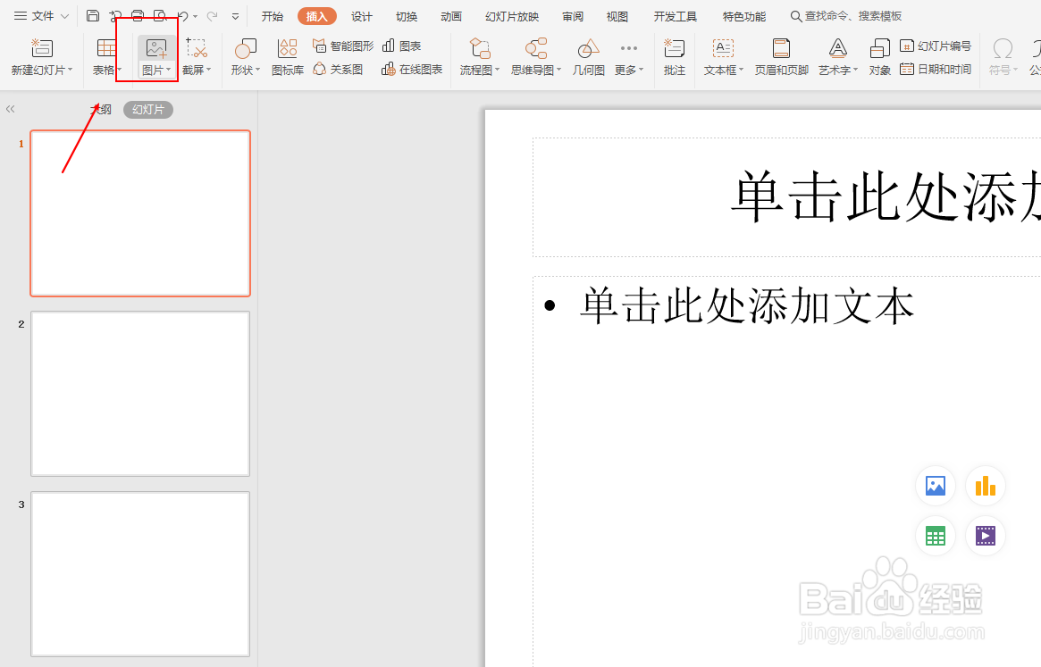Expand the Shapes (形状) dropdown arrow
Screen dimensions: 1041x667
click(x=257, y=70)
